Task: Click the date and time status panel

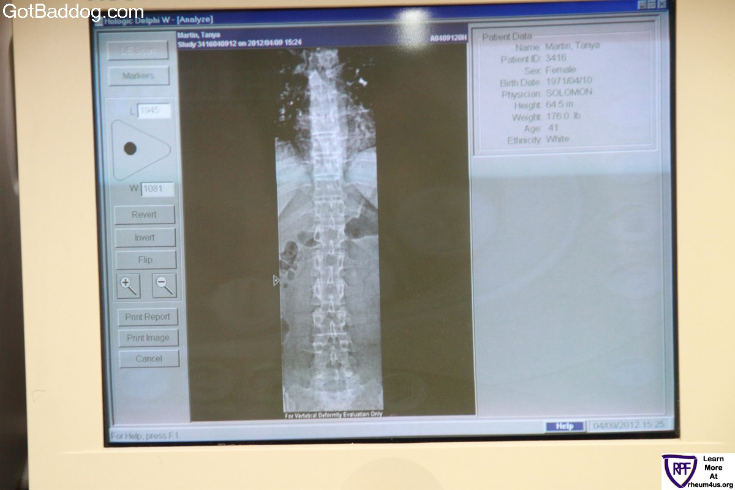Action: (630, 426)
